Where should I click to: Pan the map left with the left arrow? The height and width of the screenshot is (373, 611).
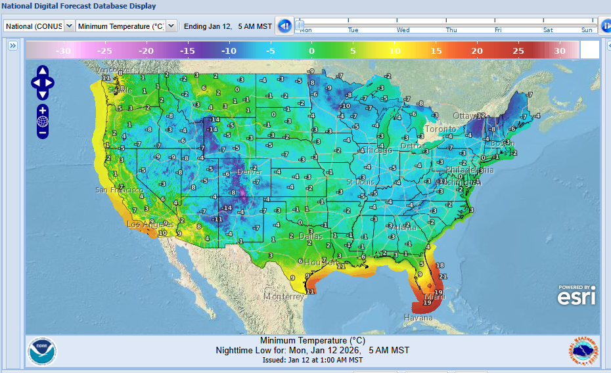point(36,83)
